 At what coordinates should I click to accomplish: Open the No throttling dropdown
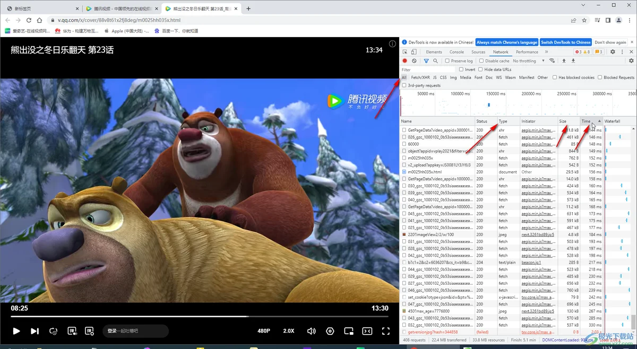coord(529,61)
